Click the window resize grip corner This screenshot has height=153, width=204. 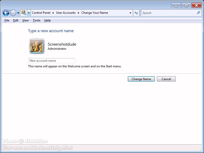(x=200, y=149)
